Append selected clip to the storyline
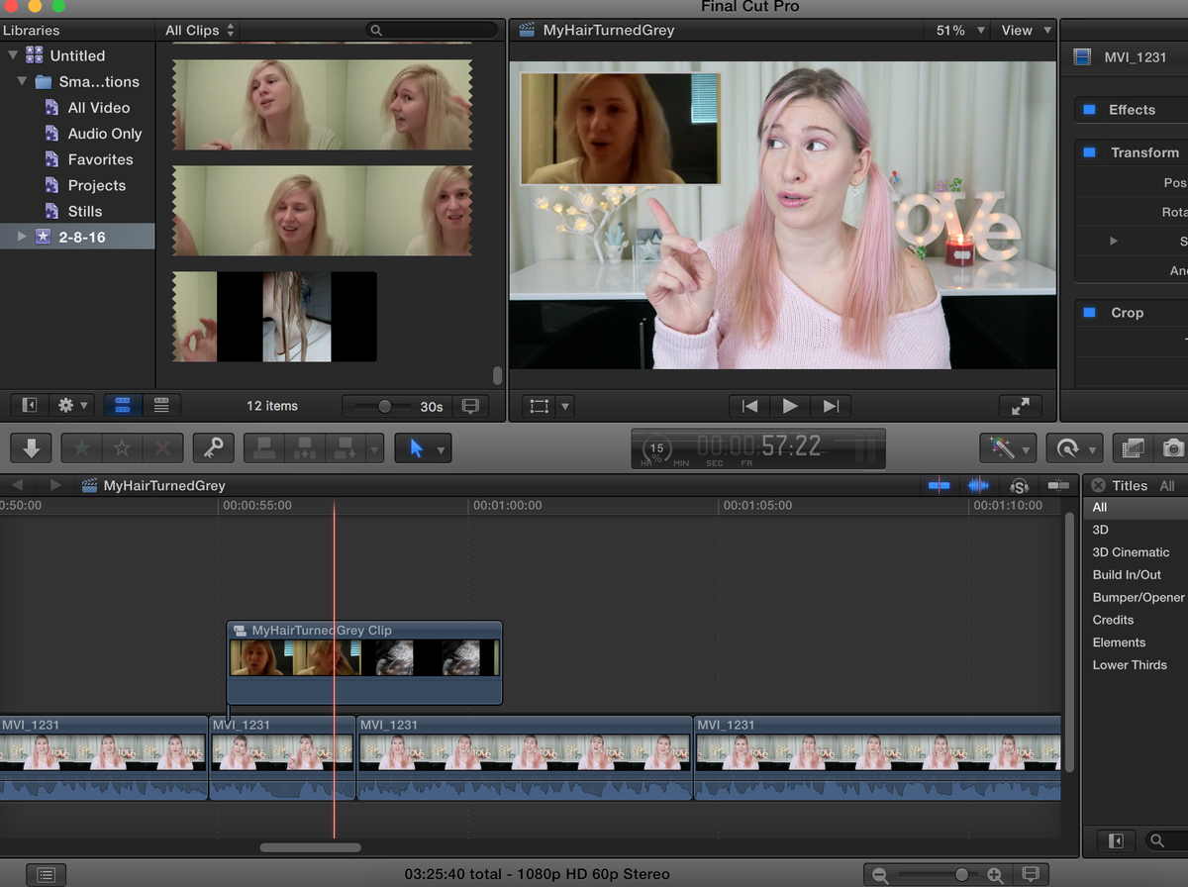Screen dimensions: 1188x887 point(345,448)
